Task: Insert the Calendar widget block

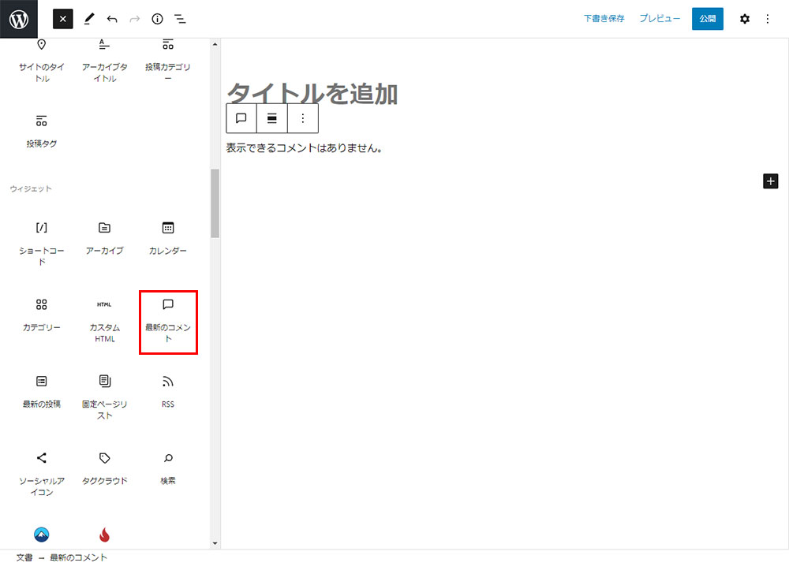Action: (167, 238)
